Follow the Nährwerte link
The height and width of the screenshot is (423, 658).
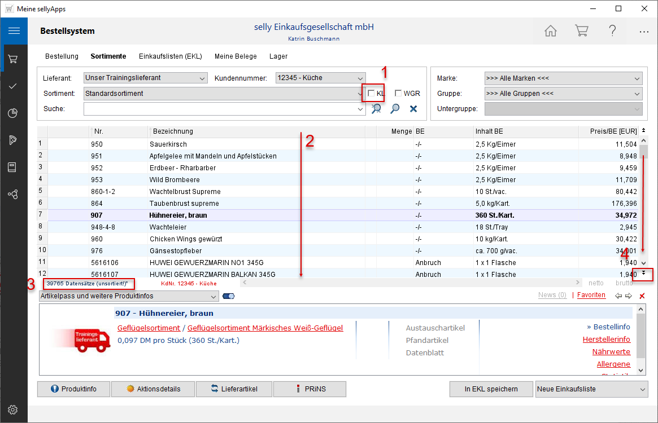pos(611,352)
